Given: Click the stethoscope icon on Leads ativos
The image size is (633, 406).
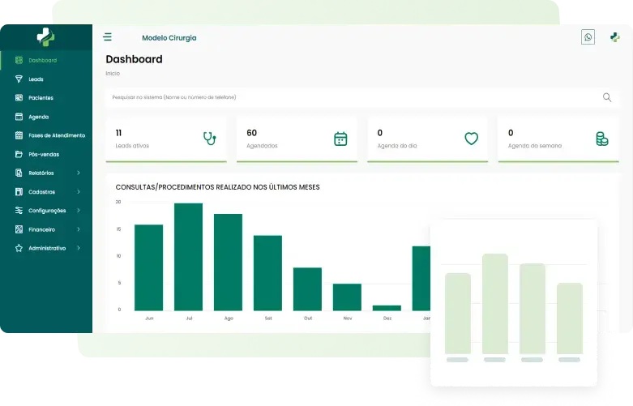Looking at the screenshot, I should (209, 139).
